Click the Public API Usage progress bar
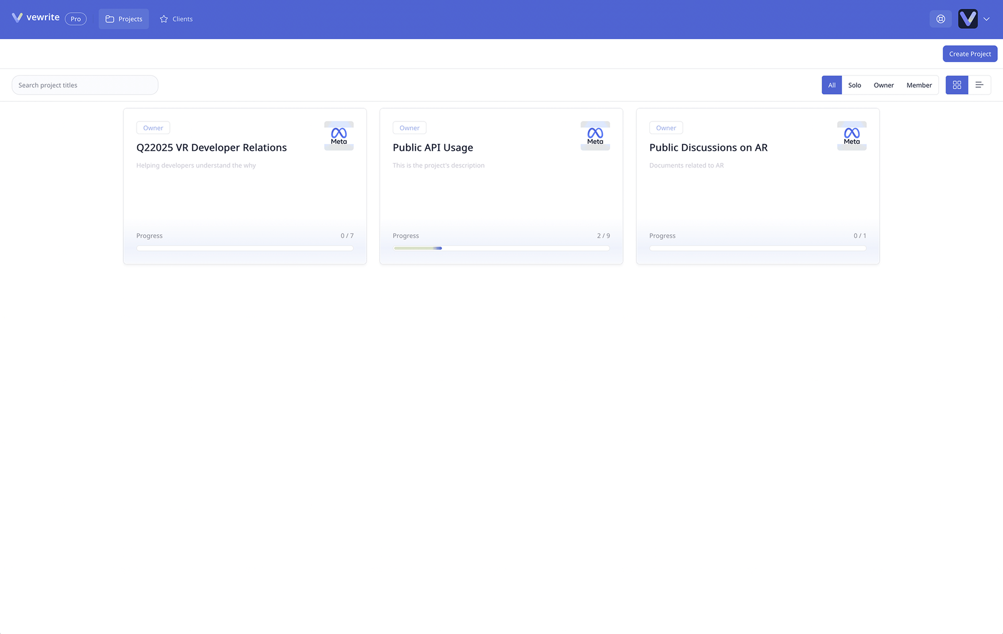This screenshot has width=1003, height=634. pyautogui.click(x=501, y=248)
